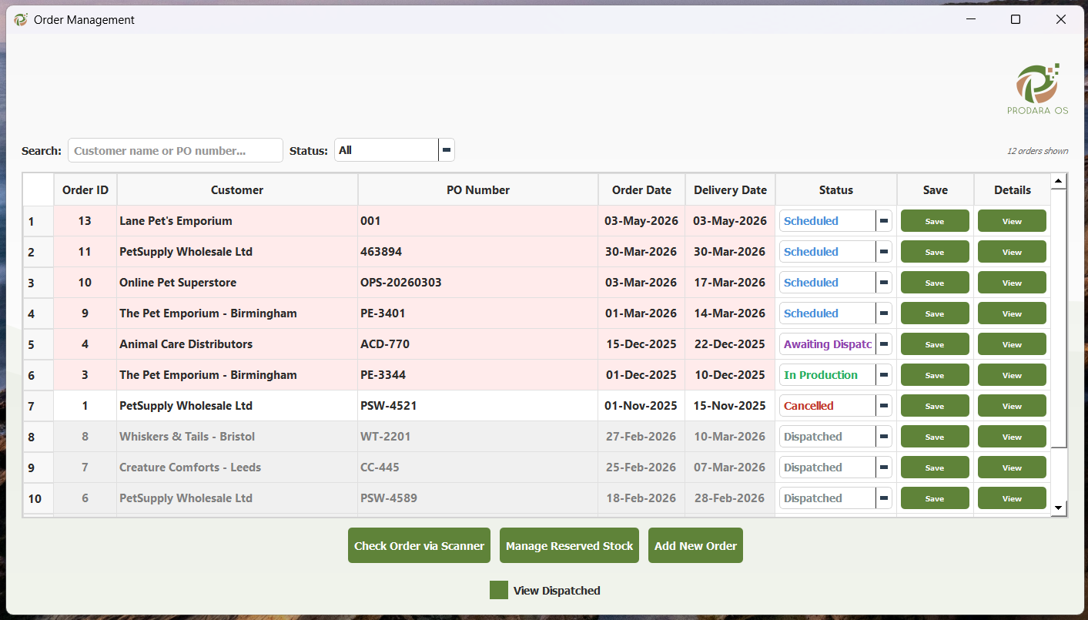Change Awaiting Dispatch status for Animal Care Distributors
The height and width of the screenshot is (620, 1088).
pos(835,344)
